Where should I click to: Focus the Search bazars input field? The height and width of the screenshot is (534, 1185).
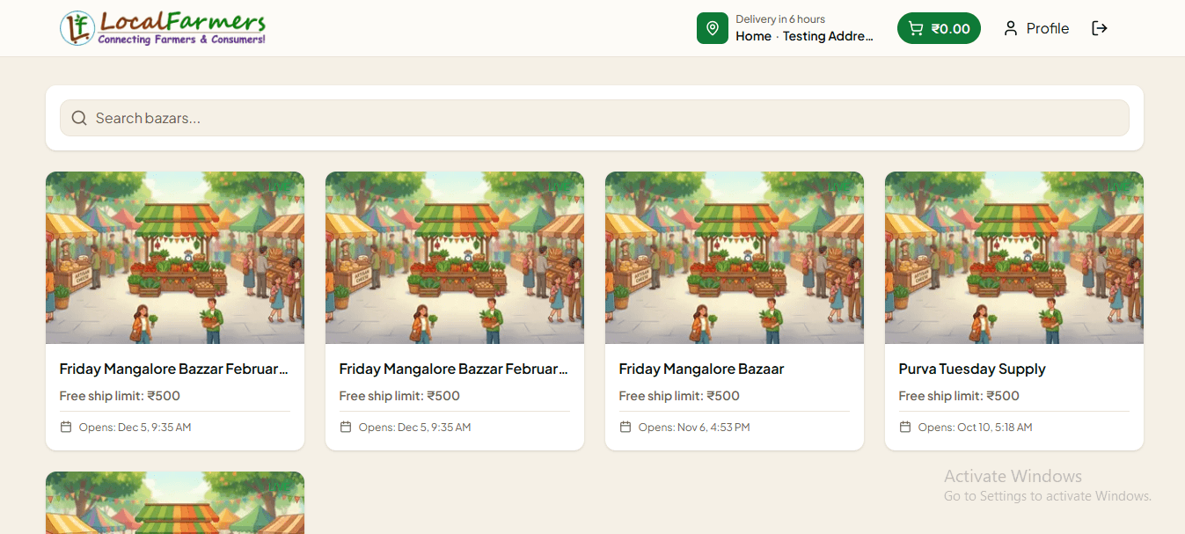click(595, 118)
